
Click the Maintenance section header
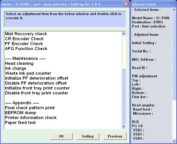[25, 59]
